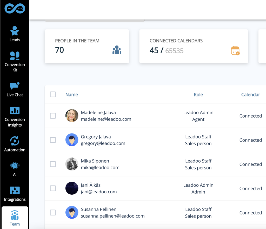266x229 pixels.
Task: Go to Live Chat
Action: (15, 90)
